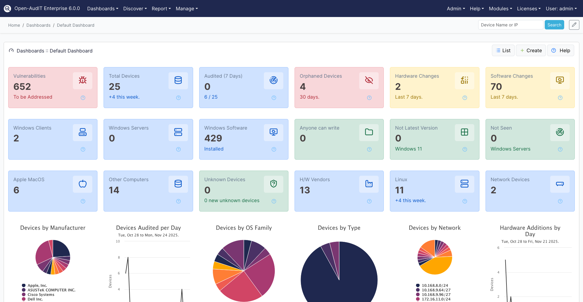
Task: Open the Discover menu item
Action: 135,8
